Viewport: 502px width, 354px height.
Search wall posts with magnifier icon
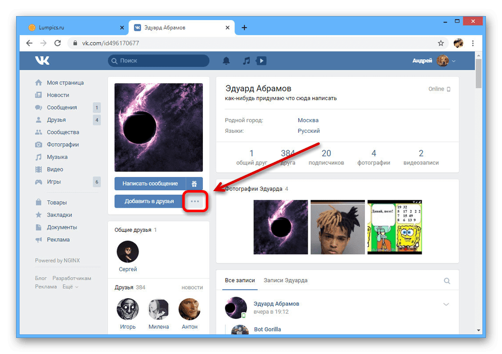click(447, 281)
